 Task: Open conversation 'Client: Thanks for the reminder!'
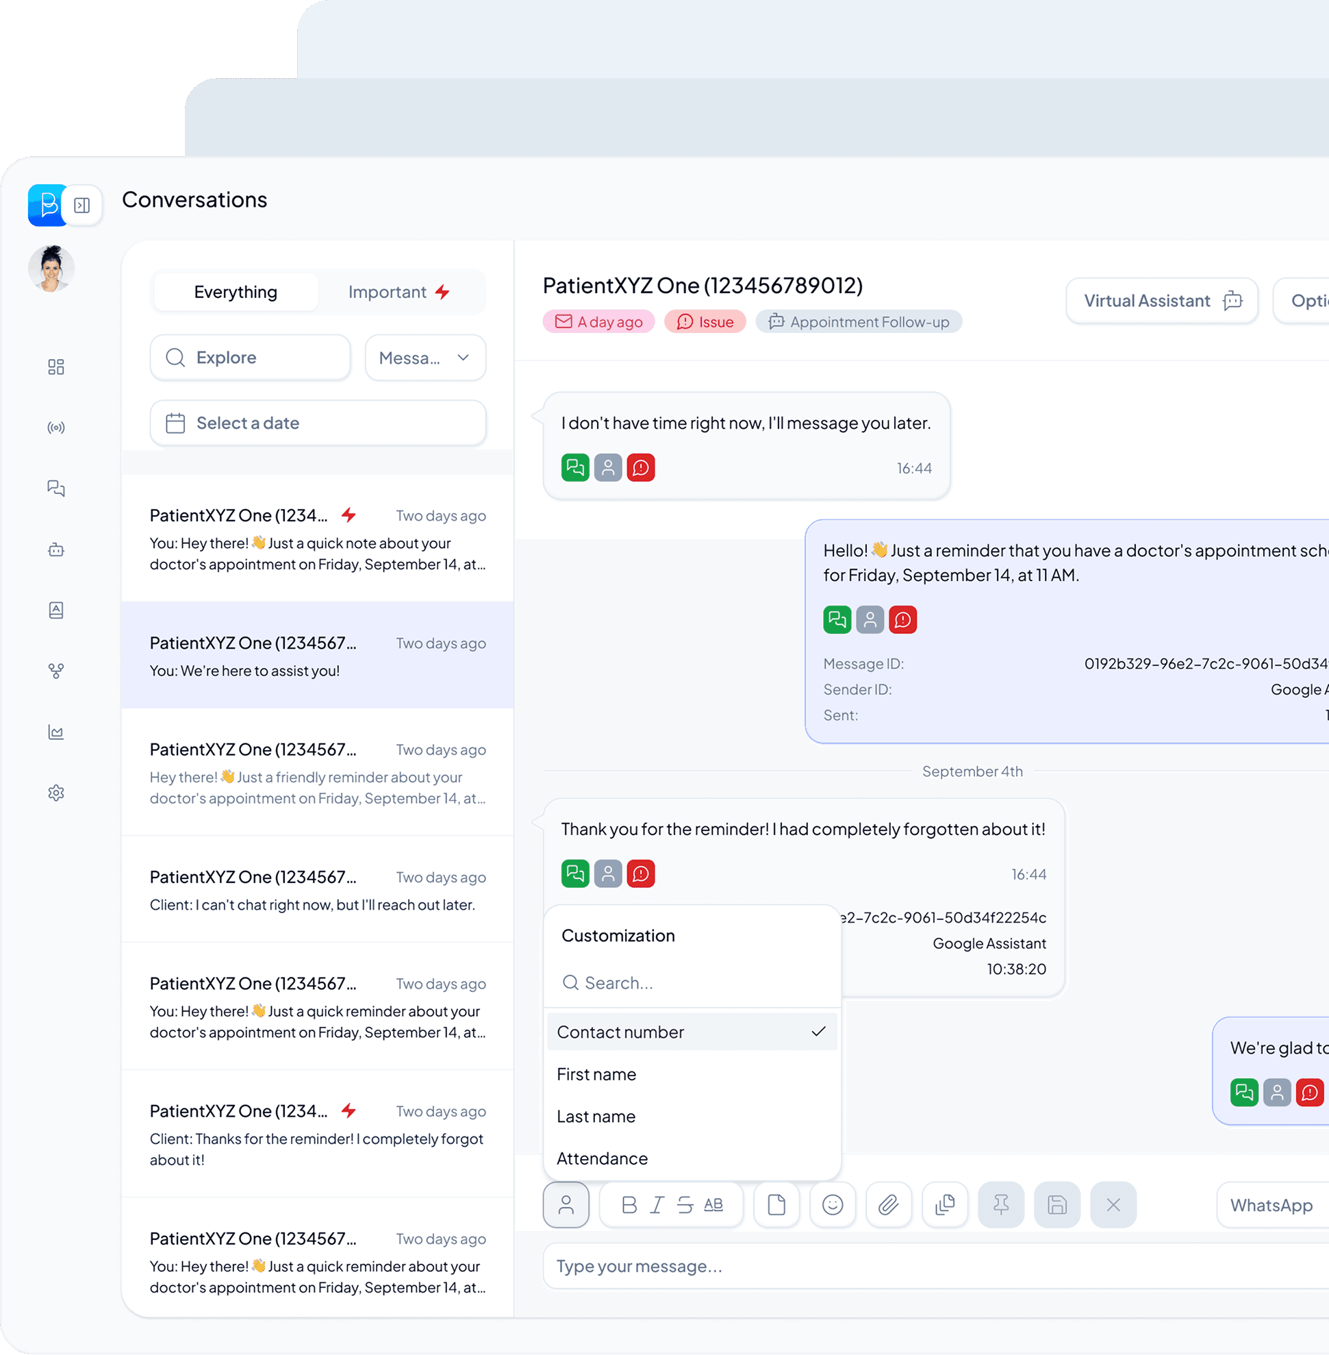click(x=318, y=1134)
